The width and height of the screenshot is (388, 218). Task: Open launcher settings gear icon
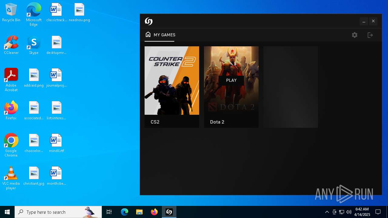[355, 35]
